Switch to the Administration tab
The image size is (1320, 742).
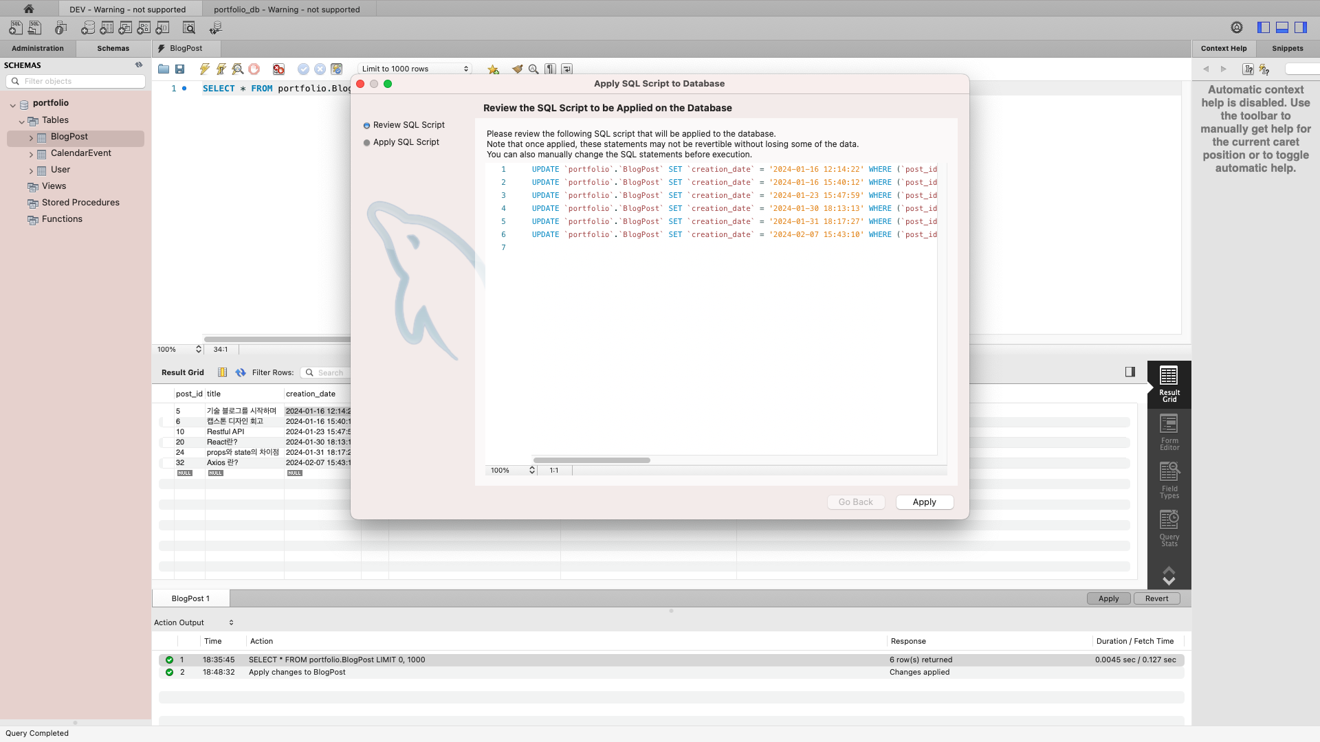[38, 48]
